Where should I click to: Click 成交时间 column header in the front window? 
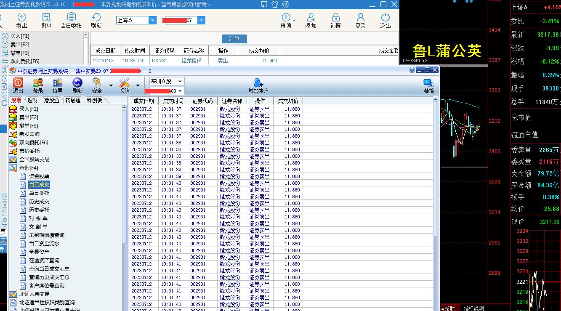pos(173,101)
